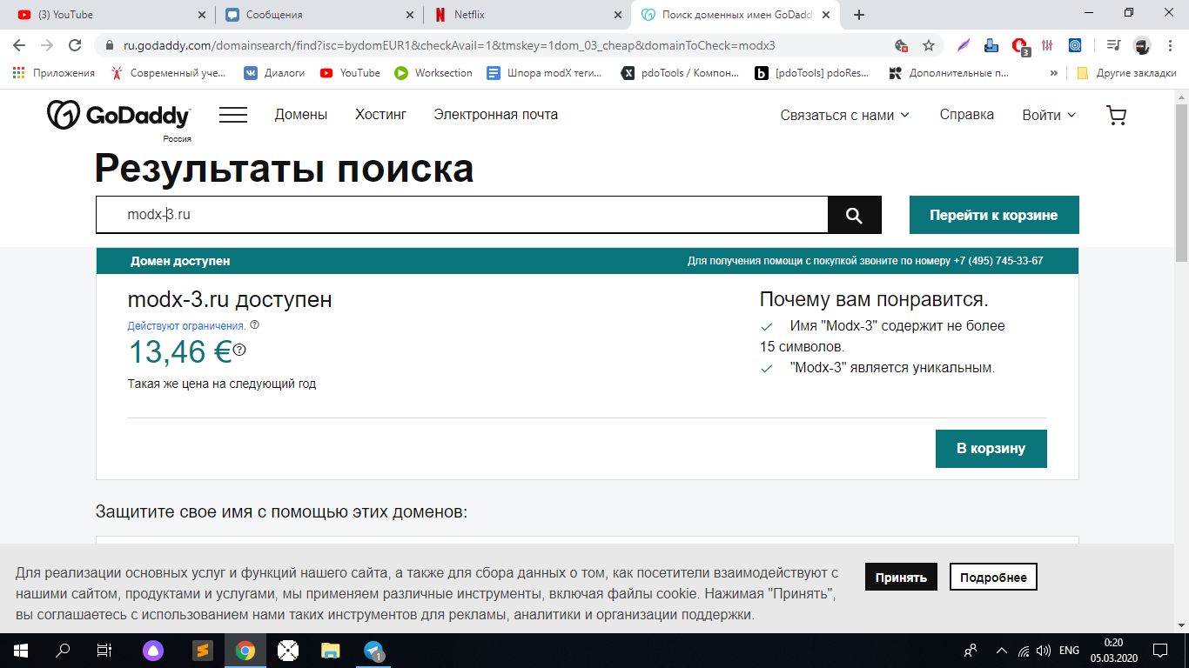Open the notification center icon
Viewport: 1189px width, 668px height.
click(1160, 650)
